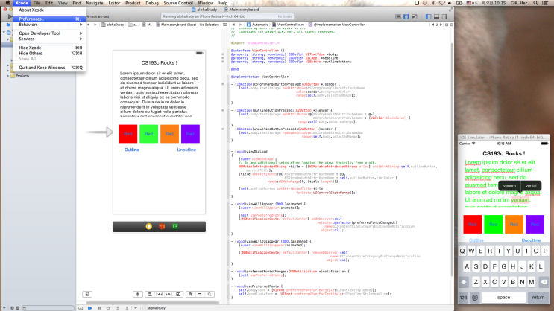Click the Unoutline button on storyboard
Image resolution: width=554 pixels, height=311 pixels.
(x=187, y=150)
